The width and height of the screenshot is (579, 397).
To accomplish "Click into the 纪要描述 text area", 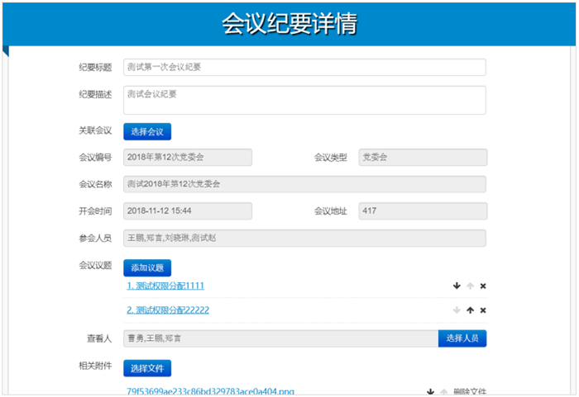I will pos(304,100).
